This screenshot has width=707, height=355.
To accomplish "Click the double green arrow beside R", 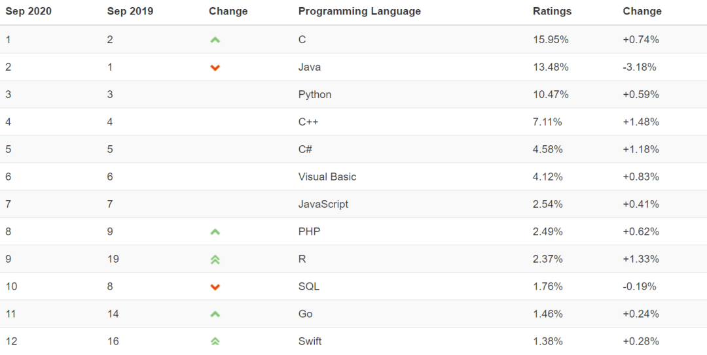I will coord(215,260).
